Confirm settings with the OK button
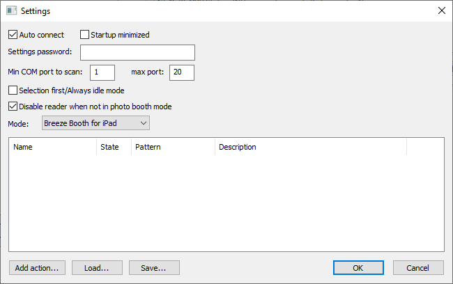The width and height of the screenshot is (453, 284). point(358,268)
